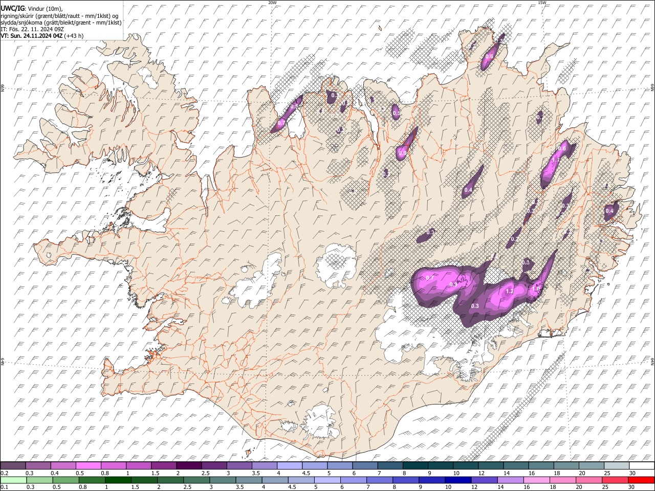Click the '15W' longitude label at top
Screen dimensions: 655x491
[x=542, y=3]
